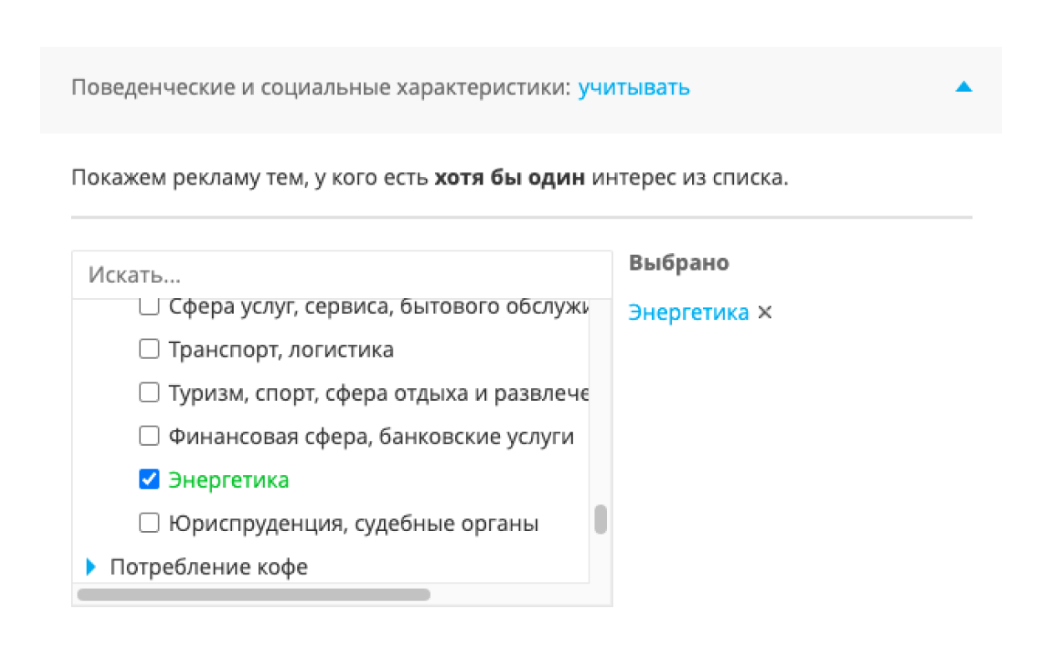1042x668 pixels.
Task: Click the «Потребление кофе» category label
Action: click(209, 568)
